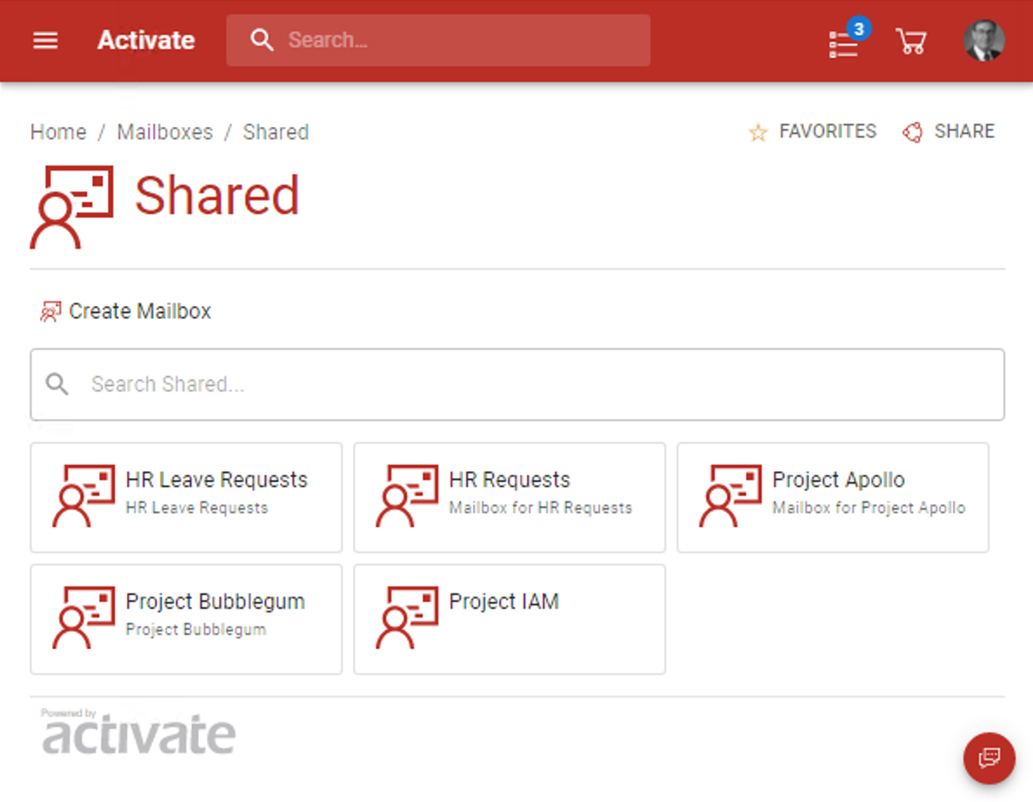Open the hamburger navigation menu
1033x802 pixels.
[x=45, y=41]
